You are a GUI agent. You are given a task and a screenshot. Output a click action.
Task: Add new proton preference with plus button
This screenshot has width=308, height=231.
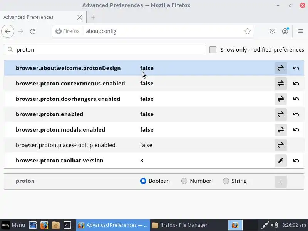click(x=281, y=182)
